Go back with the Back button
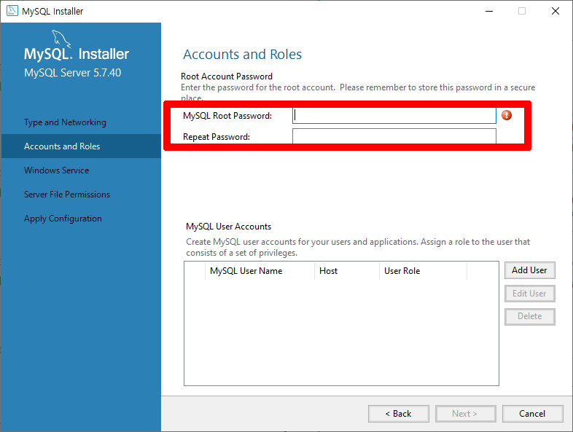Screen dimensions: 573x432 point(398,414)
